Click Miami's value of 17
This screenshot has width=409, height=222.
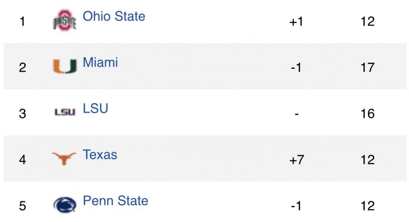tap(367, 68)
